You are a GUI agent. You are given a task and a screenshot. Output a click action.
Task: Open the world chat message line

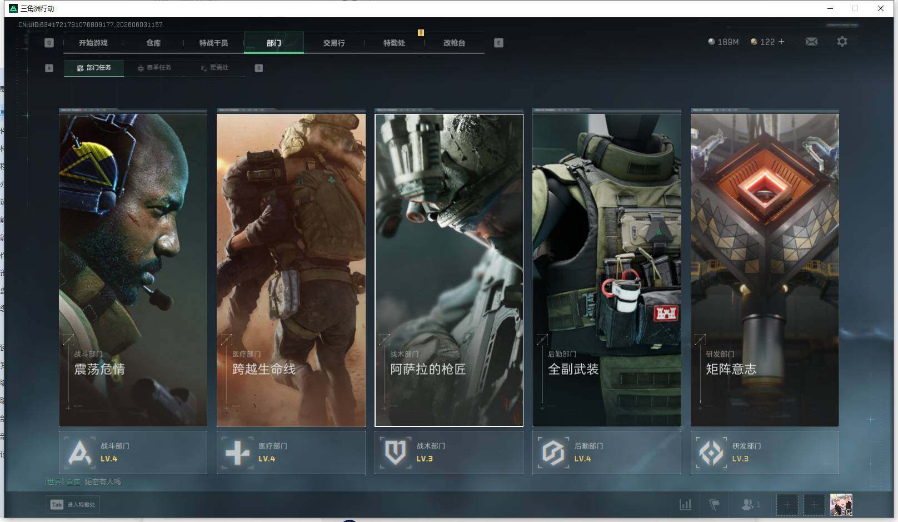[x=83, y=481]
